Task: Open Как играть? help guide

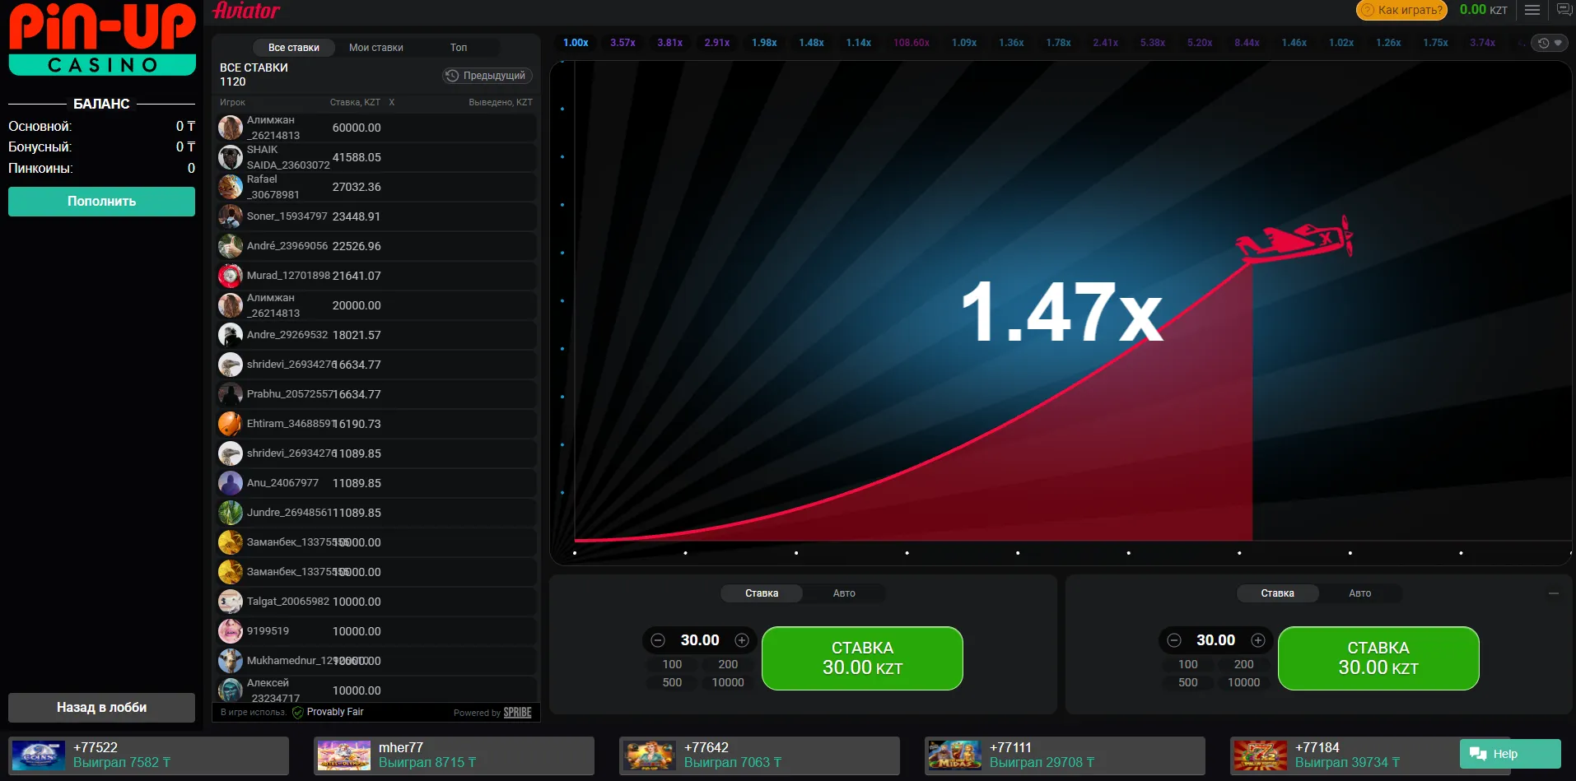Action: pos(1402,10)
